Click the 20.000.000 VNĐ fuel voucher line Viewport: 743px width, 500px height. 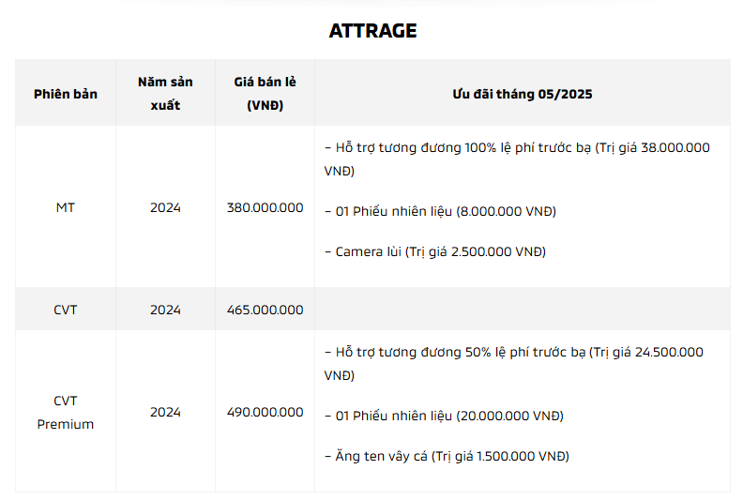pos(444,417)
